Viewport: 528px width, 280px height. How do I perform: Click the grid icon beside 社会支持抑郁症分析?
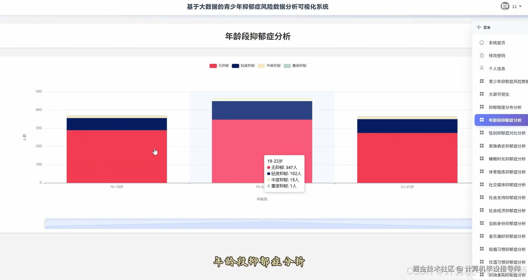(x=482, y=197)
